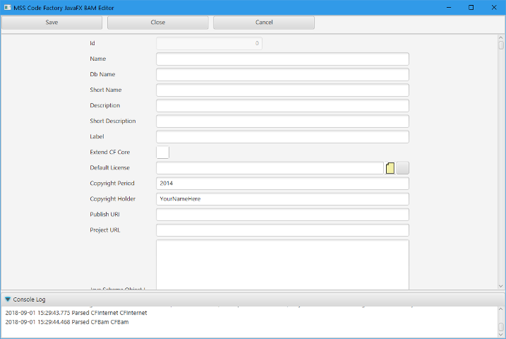Click the Copyright Period field showing 2014

[x=282, y=183]
